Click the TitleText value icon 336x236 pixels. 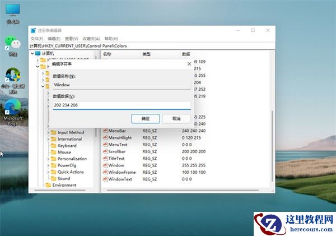point(105,158)
